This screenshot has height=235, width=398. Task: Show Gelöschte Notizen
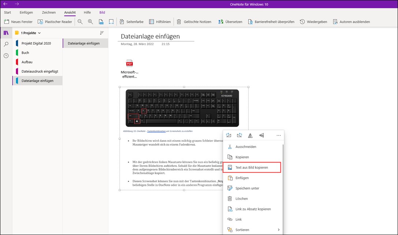194,22
